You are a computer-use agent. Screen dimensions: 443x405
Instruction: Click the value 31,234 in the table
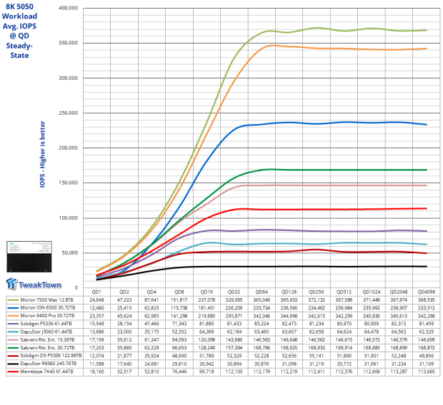click(399, 364)
